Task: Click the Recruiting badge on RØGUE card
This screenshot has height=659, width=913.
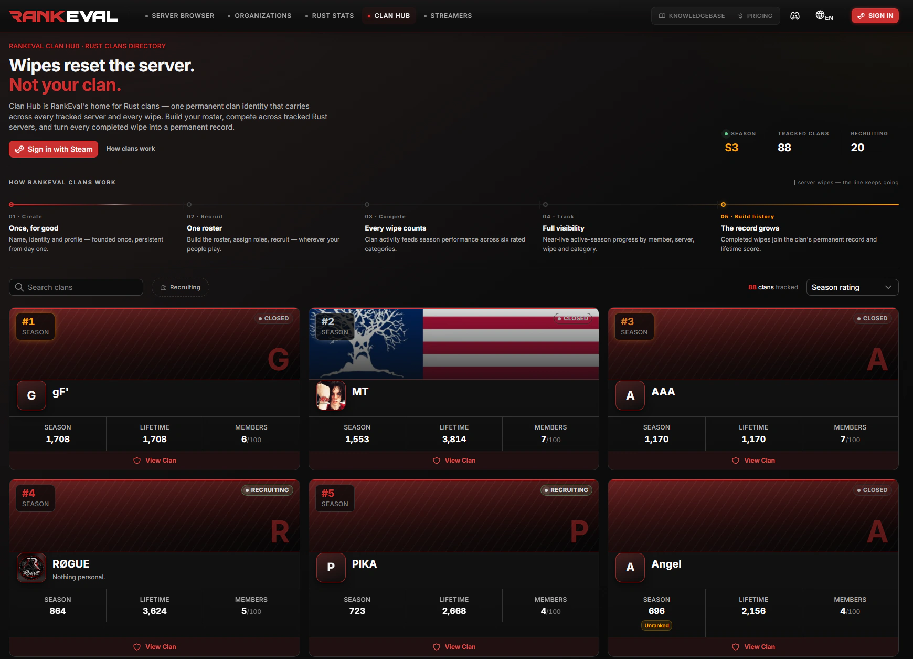Action: coord(267,490)
